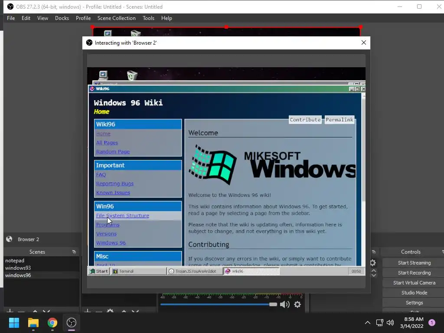Click Start Virtual Camera
The width and height of the screenshot is (444, 333).
[414, 283]
